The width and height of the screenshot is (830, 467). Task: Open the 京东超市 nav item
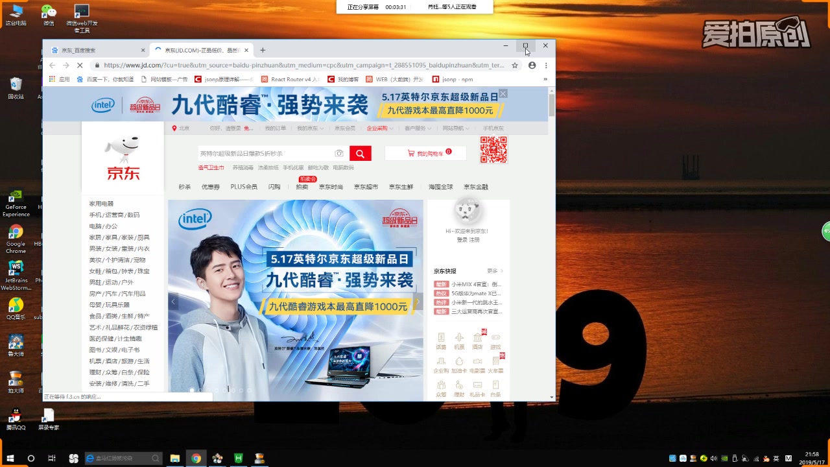[366, 187]
